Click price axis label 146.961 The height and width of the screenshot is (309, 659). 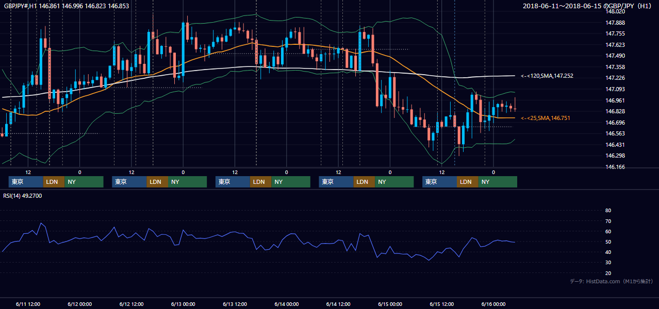pyautogui.click(x=615, y=100)
